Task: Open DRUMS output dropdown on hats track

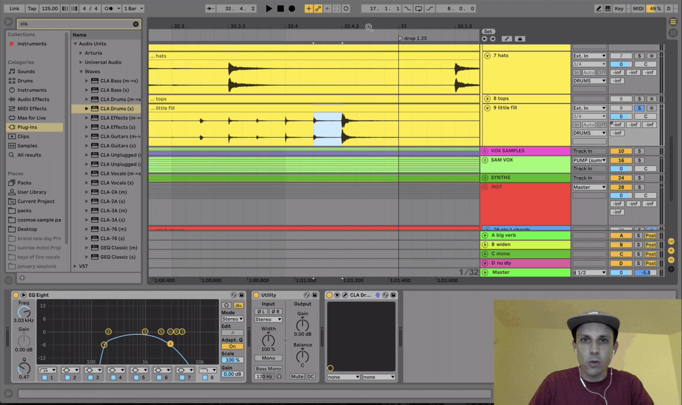Action: tap(589, 81)
